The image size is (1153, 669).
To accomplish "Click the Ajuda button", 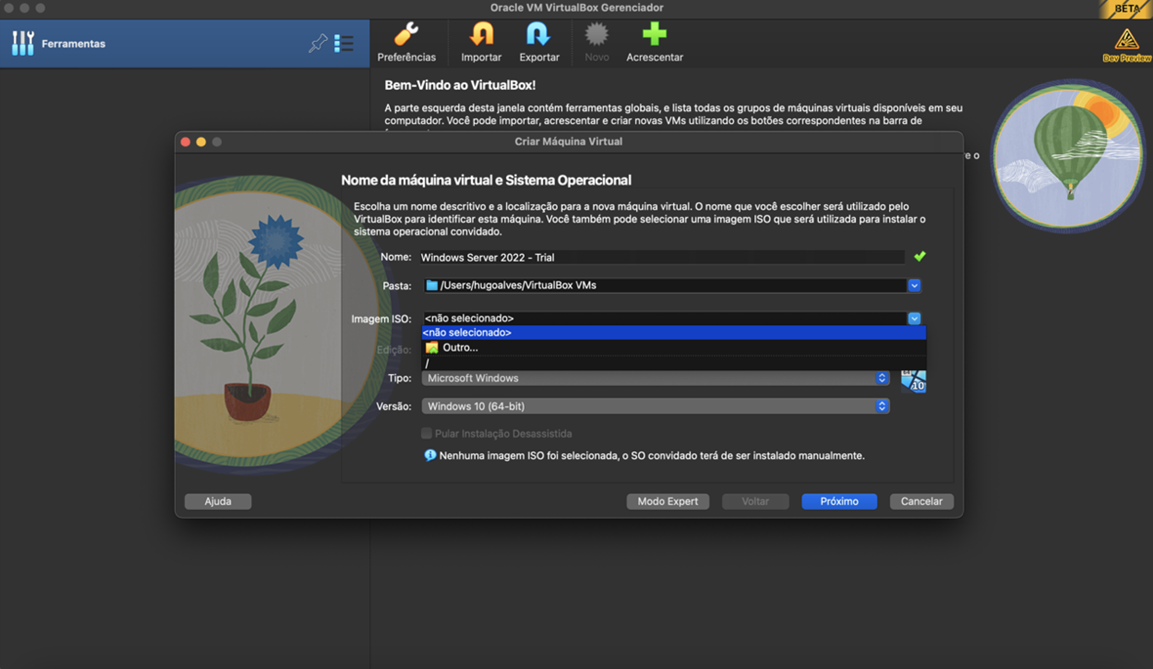I will pyautogui.click(x=218, y=501).
